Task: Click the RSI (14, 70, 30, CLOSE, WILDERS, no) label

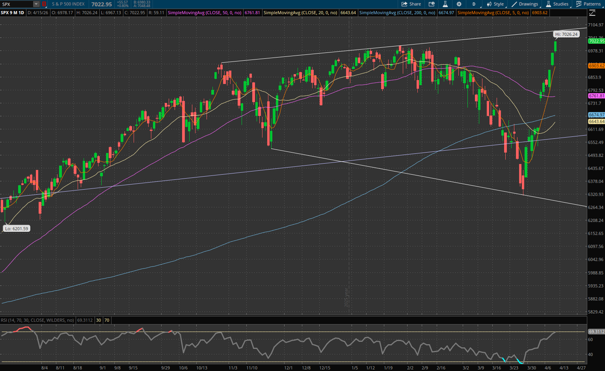Action: [x=36, y=320]
